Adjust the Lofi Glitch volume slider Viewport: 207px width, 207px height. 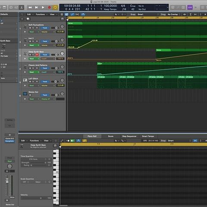point(55,82)
